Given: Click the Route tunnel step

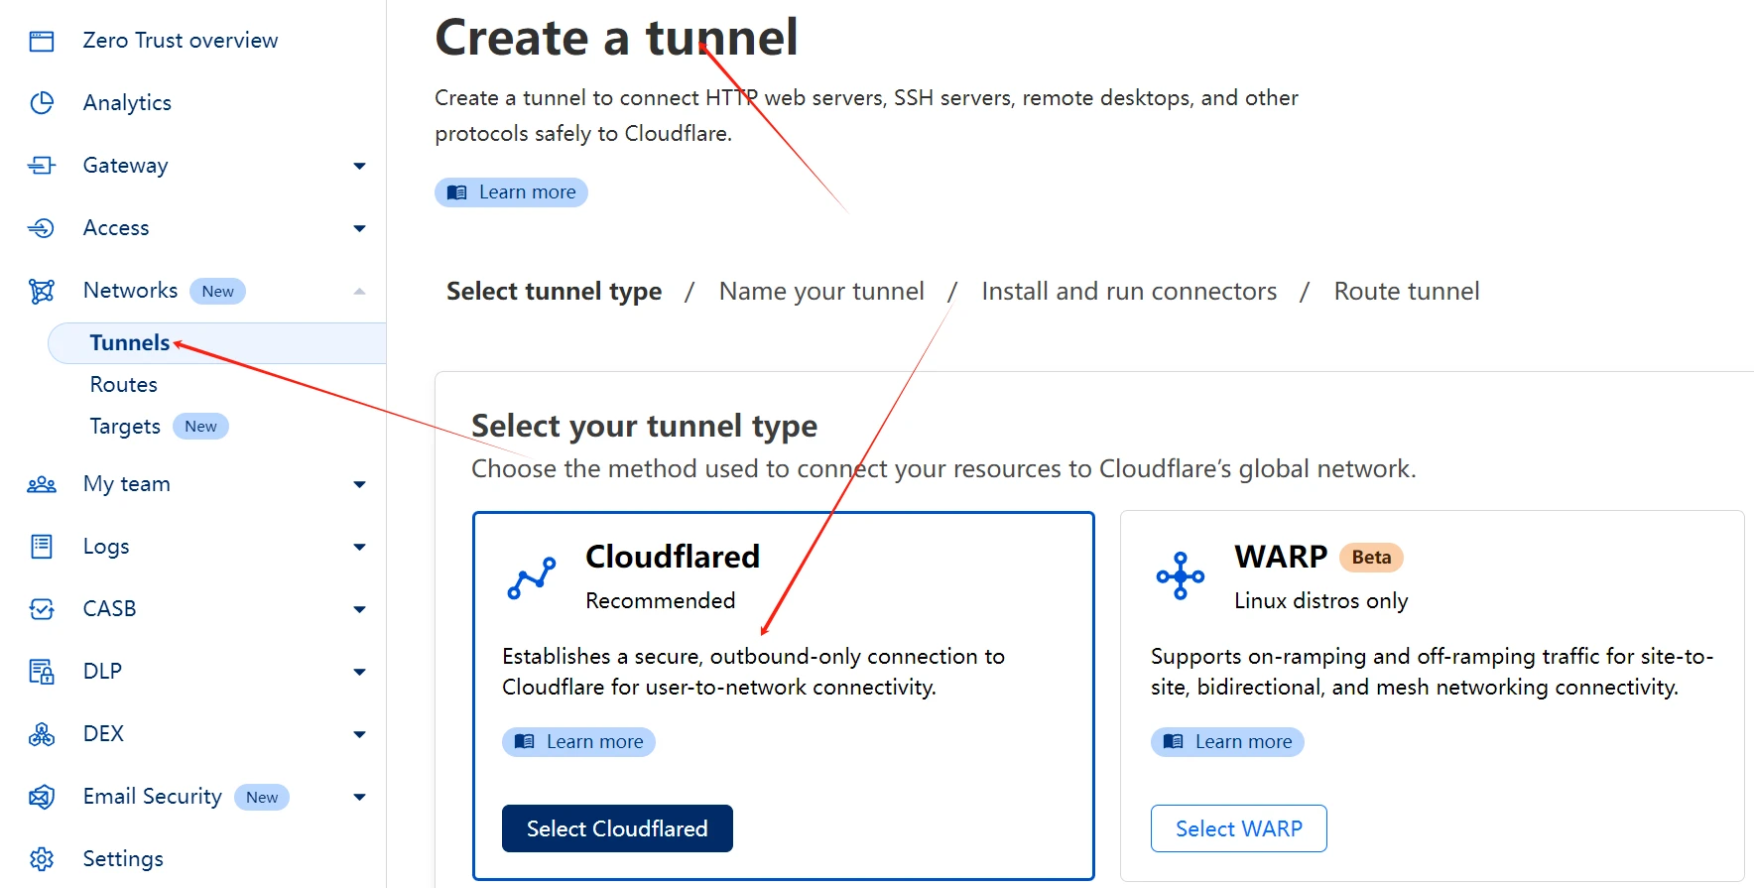Looking at the screenshot, I should click(1407, 292).
